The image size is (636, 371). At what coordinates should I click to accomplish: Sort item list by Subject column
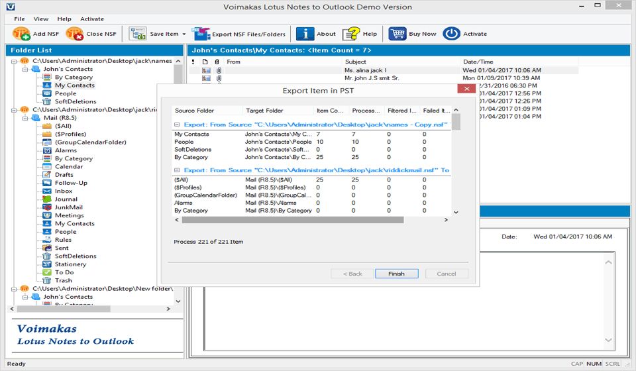point(401,62)
